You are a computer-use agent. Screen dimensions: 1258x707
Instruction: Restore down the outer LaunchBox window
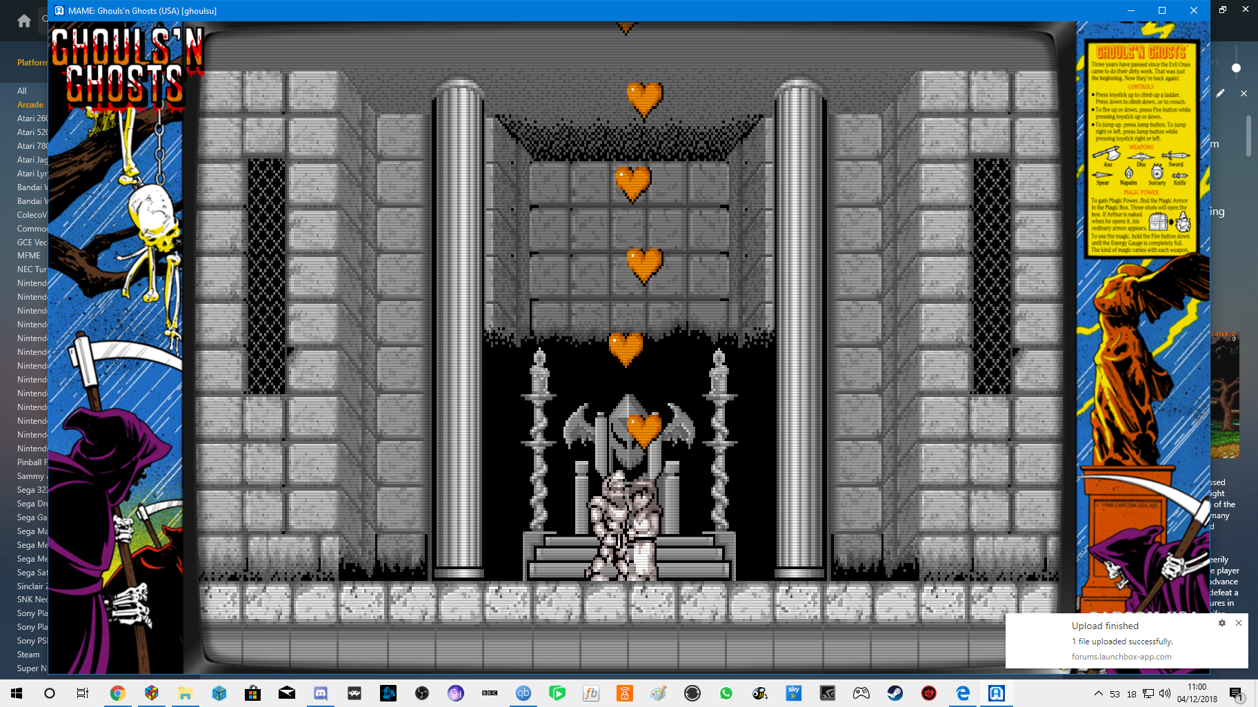[1222, 10]
